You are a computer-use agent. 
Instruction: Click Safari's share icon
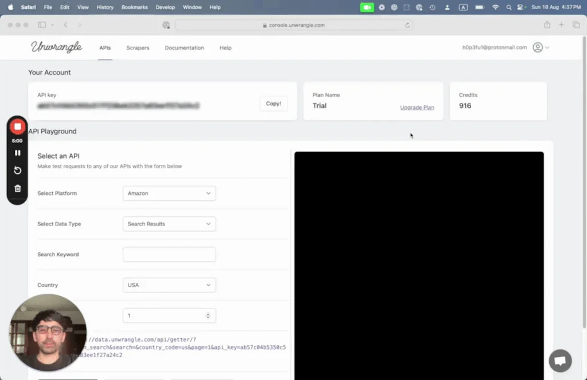point(547,25)
